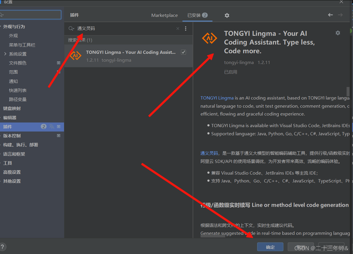This screenshot has width=353, height=254.
Task: Navigate forward with right arrow
Action: [x=340, y=15]
